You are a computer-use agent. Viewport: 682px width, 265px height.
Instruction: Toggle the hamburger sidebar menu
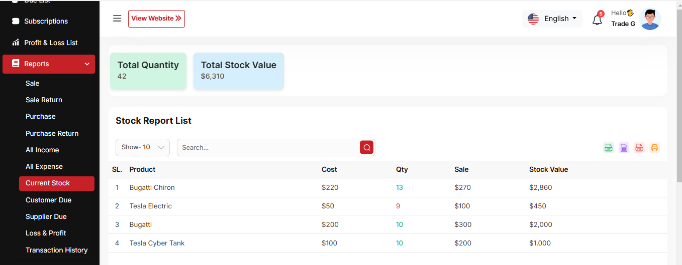click(117, 19)
